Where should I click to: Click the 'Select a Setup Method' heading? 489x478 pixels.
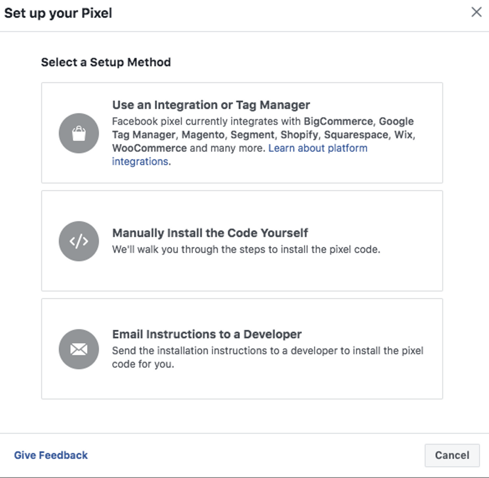(106, 62)
